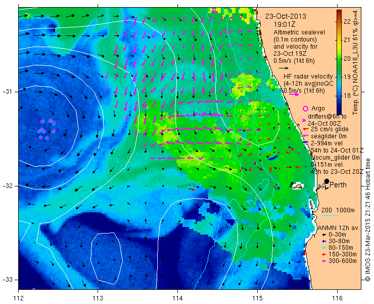Viewport: 374px width, 304px height.
Task: Click the "HF radar velocity" legend text
Action: (308, 77)
